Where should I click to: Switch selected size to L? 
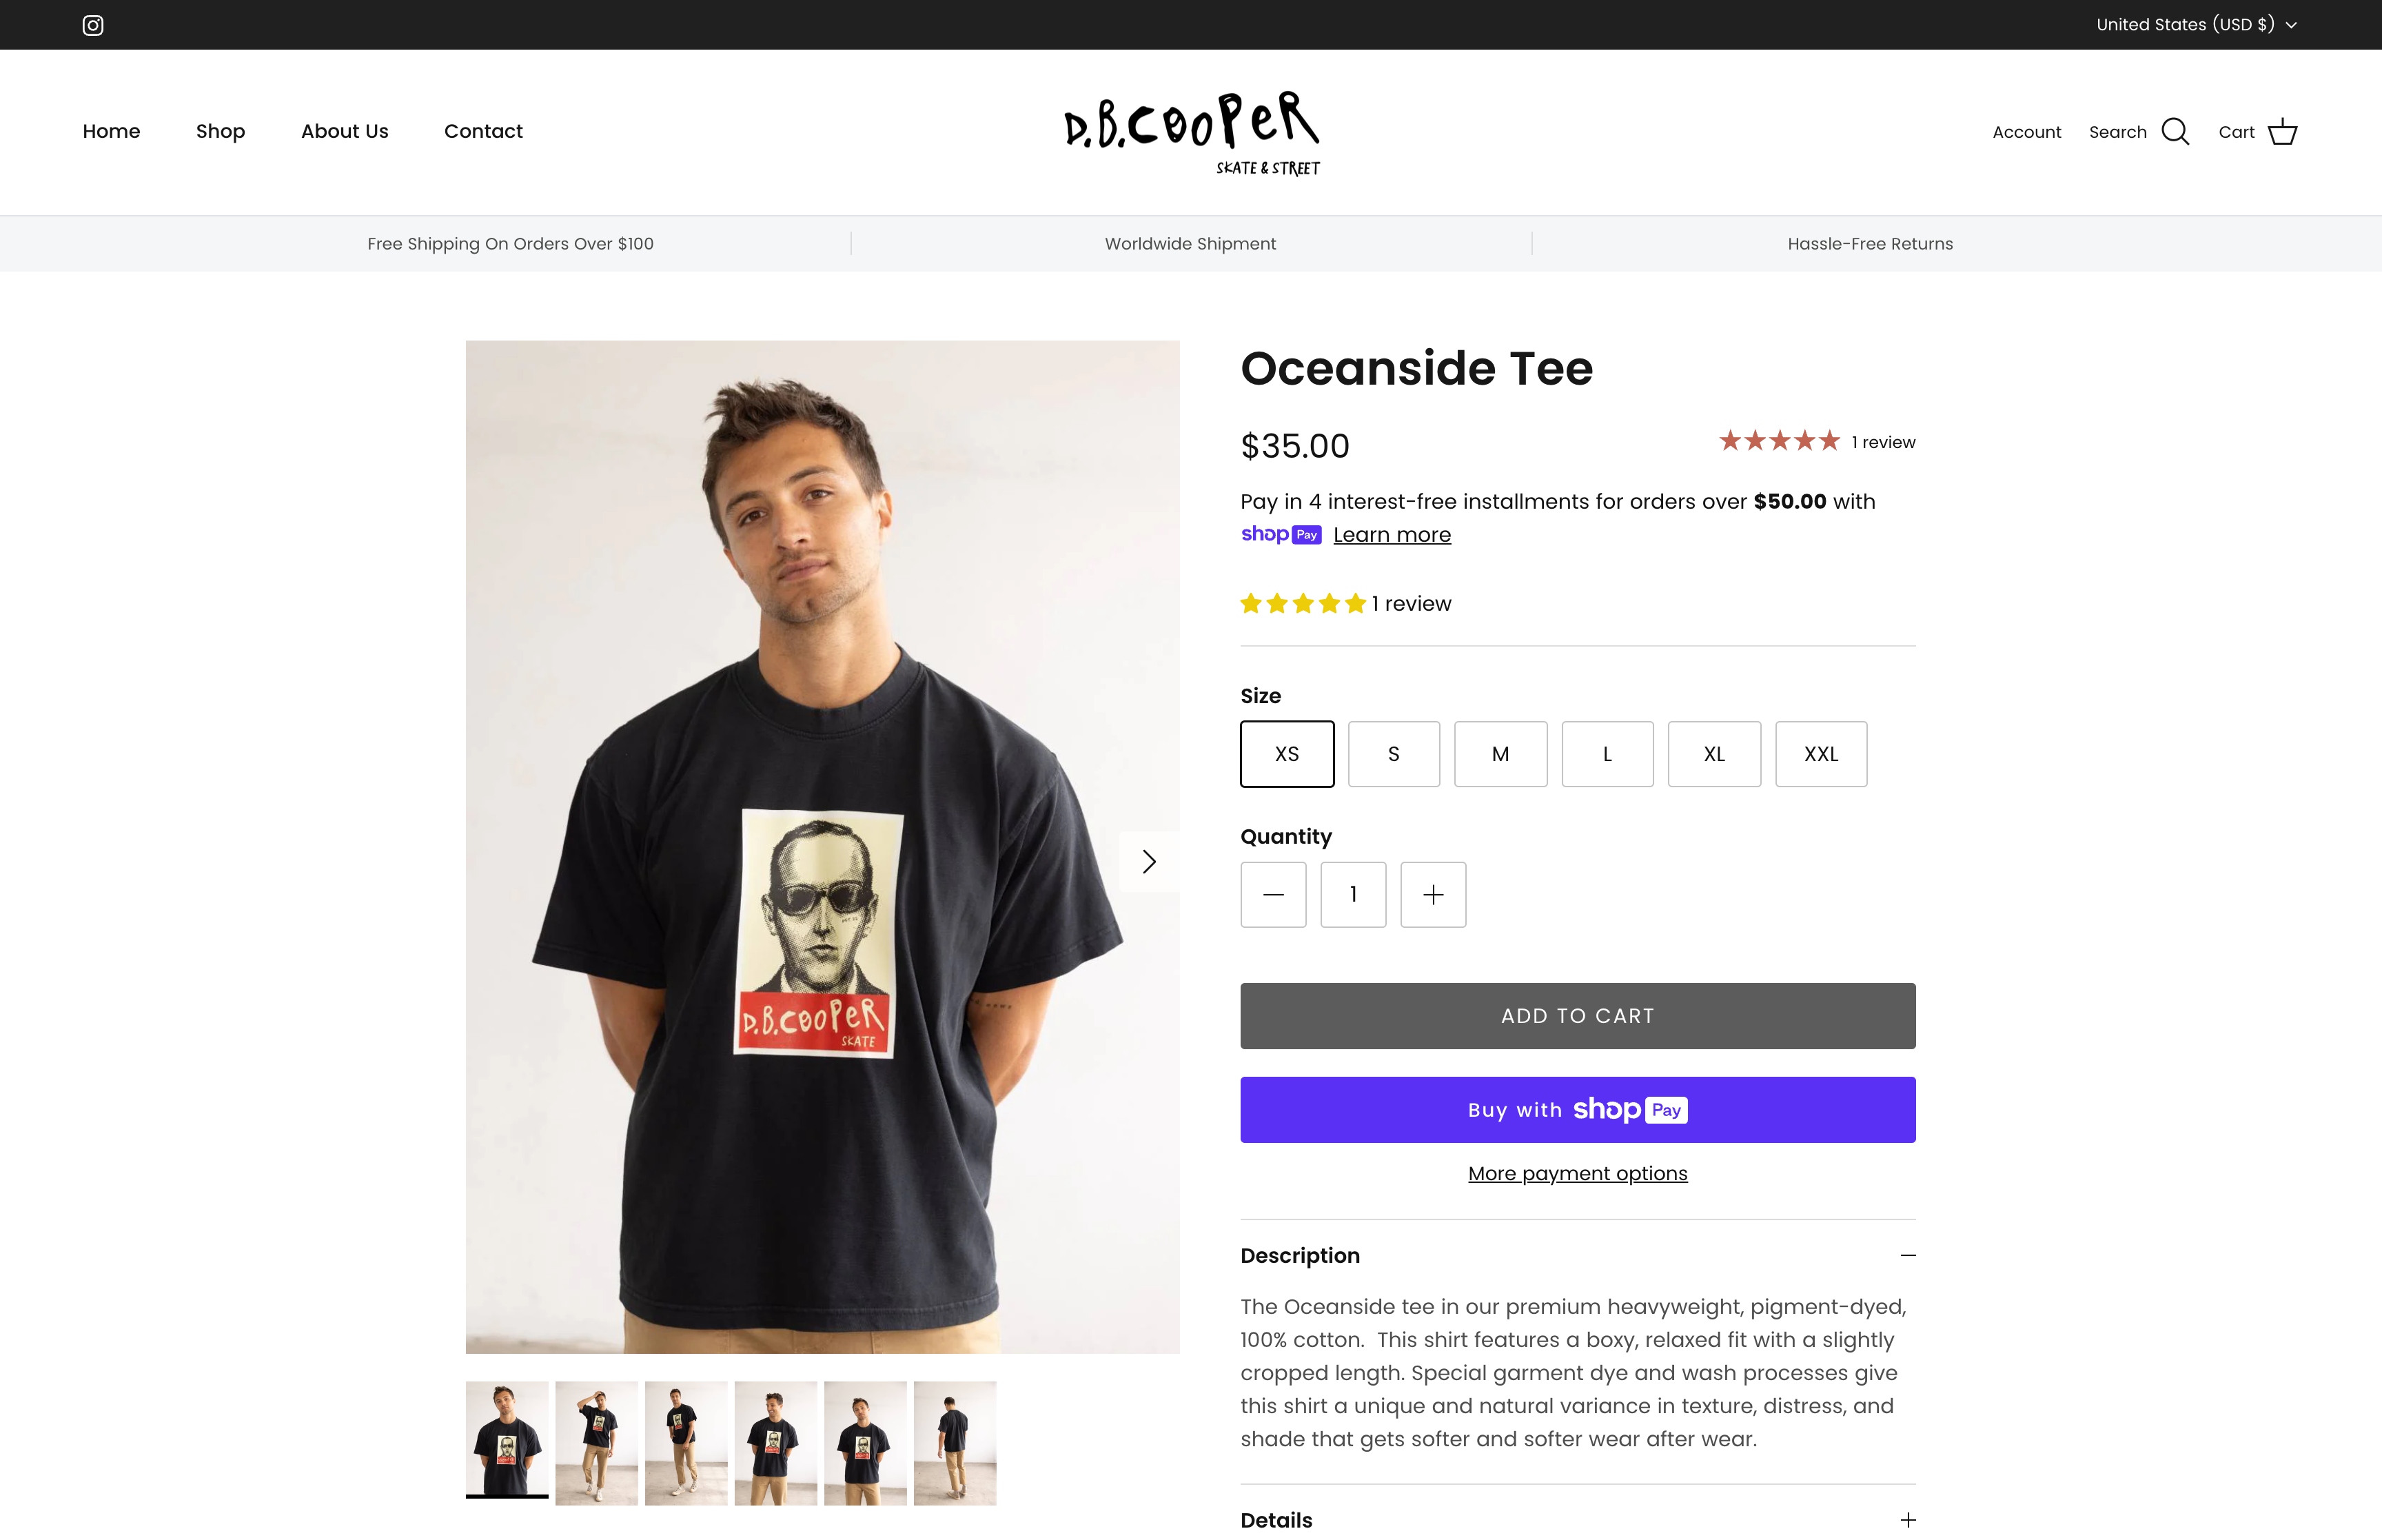[1607, 754]
